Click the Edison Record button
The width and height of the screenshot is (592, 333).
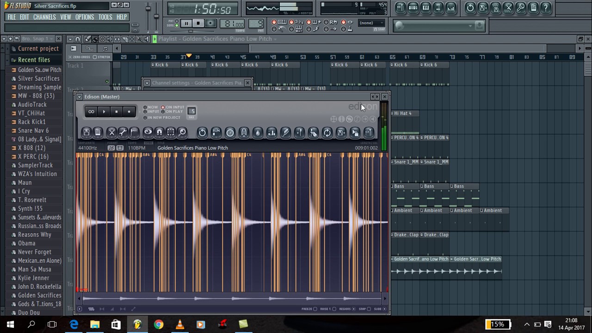pos(129,111)
